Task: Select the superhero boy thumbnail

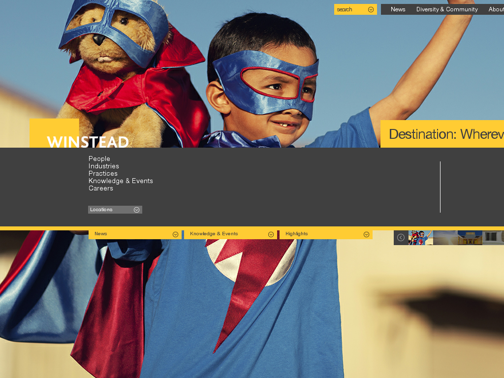Action: click(x=420, y=238)
